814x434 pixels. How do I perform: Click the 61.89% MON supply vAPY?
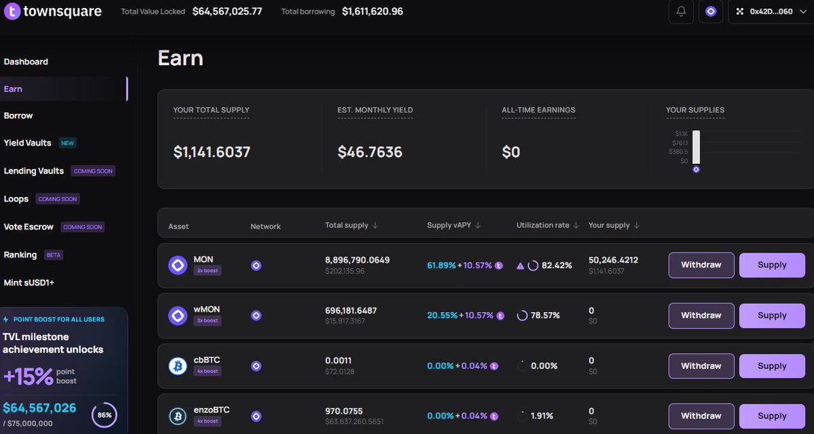tap(442, 265)
